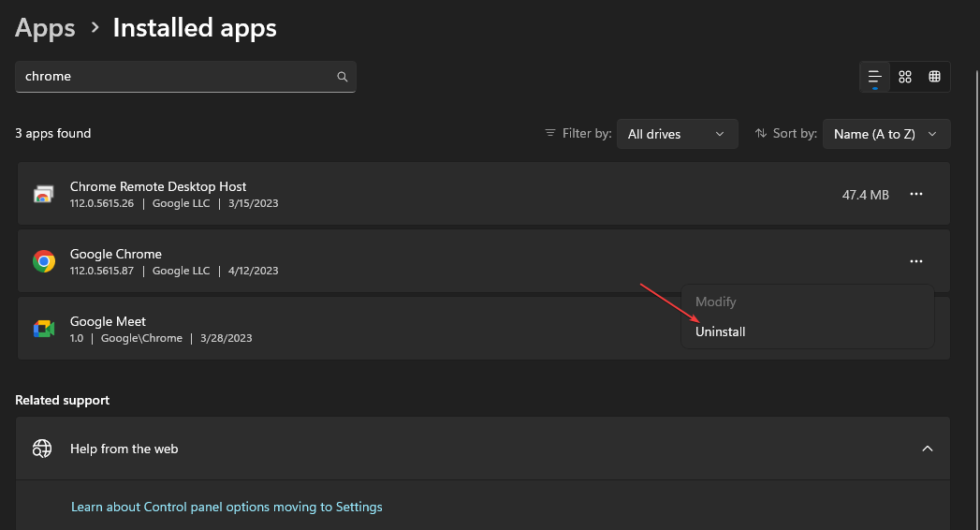Click the 3/28/2023 install date

click(x=227, y=338)
